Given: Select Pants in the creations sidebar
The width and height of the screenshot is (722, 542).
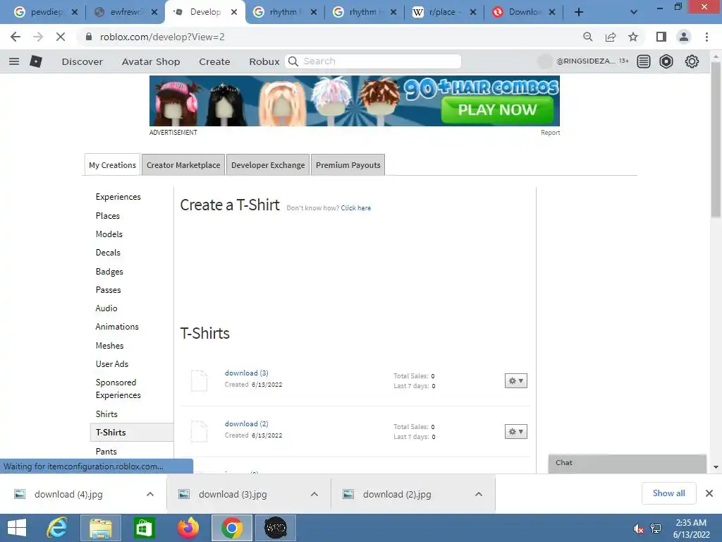Looking at the screenshot, I should click(106, 451).
